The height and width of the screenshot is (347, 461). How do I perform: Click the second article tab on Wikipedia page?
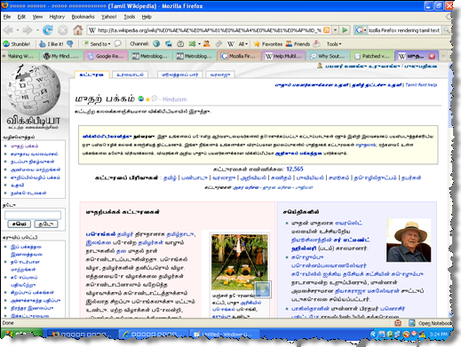tap(130, 75)
